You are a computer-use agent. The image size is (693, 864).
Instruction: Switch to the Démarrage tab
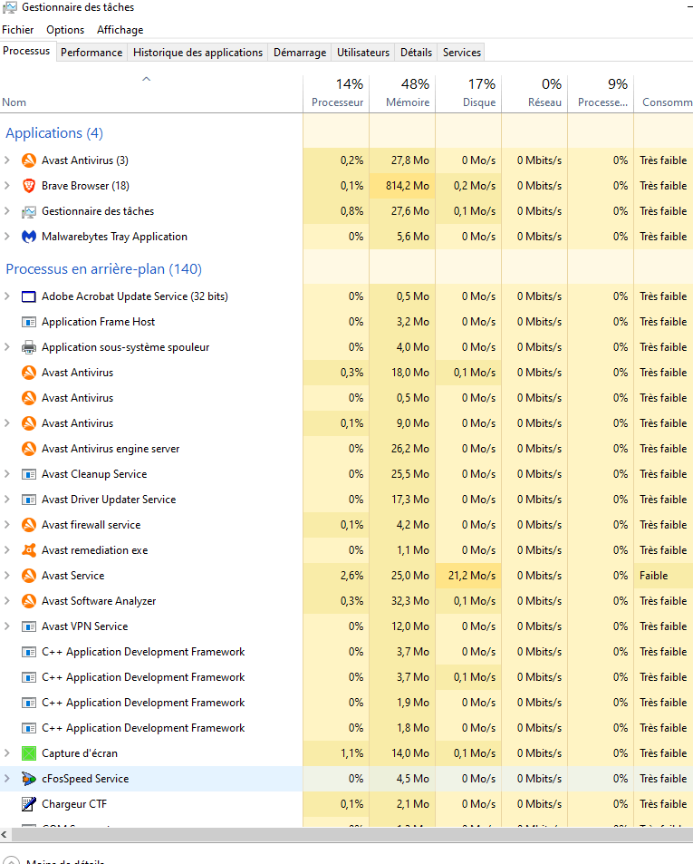click(x=300, y=53)
